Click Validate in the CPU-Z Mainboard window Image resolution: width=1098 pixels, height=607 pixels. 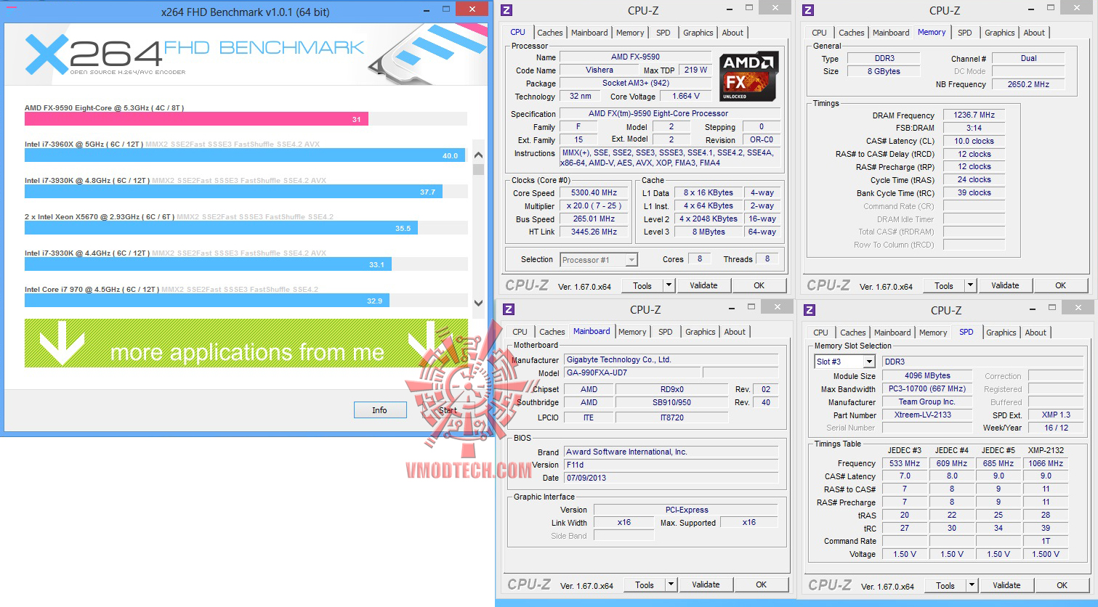pos(706,585)
